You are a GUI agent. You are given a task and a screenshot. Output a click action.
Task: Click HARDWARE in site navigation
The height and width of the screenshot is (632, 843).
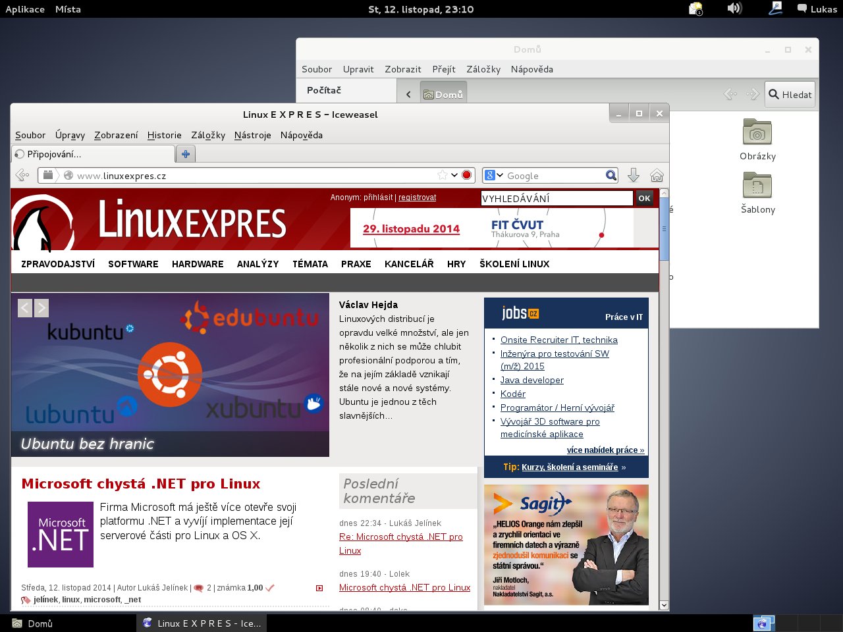click(198, 264)
